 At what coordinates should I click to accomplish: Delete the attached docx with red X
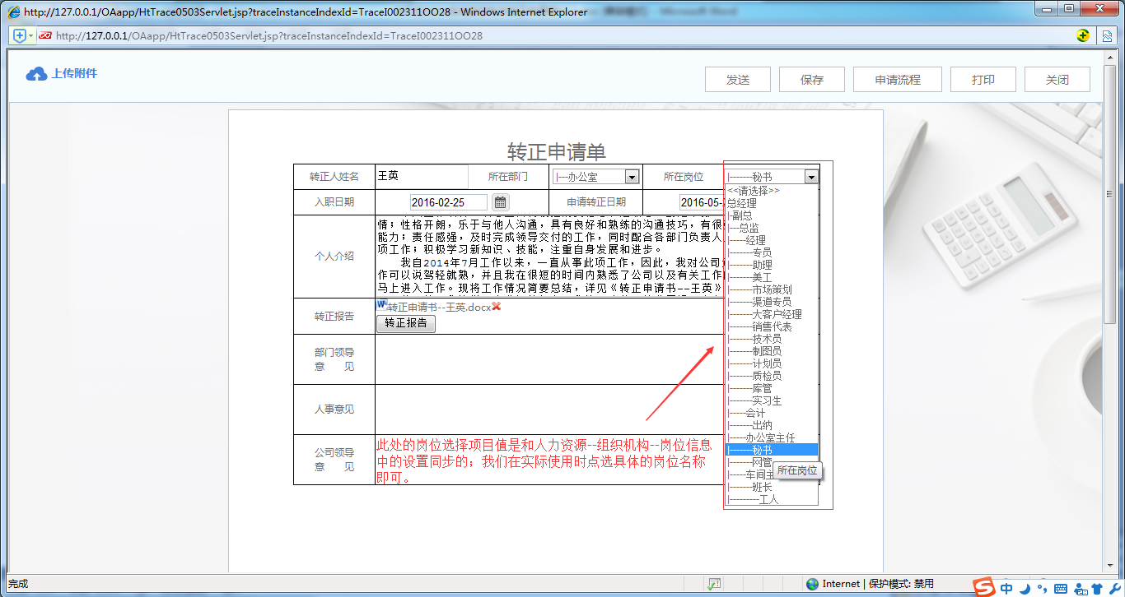(497, 307)
